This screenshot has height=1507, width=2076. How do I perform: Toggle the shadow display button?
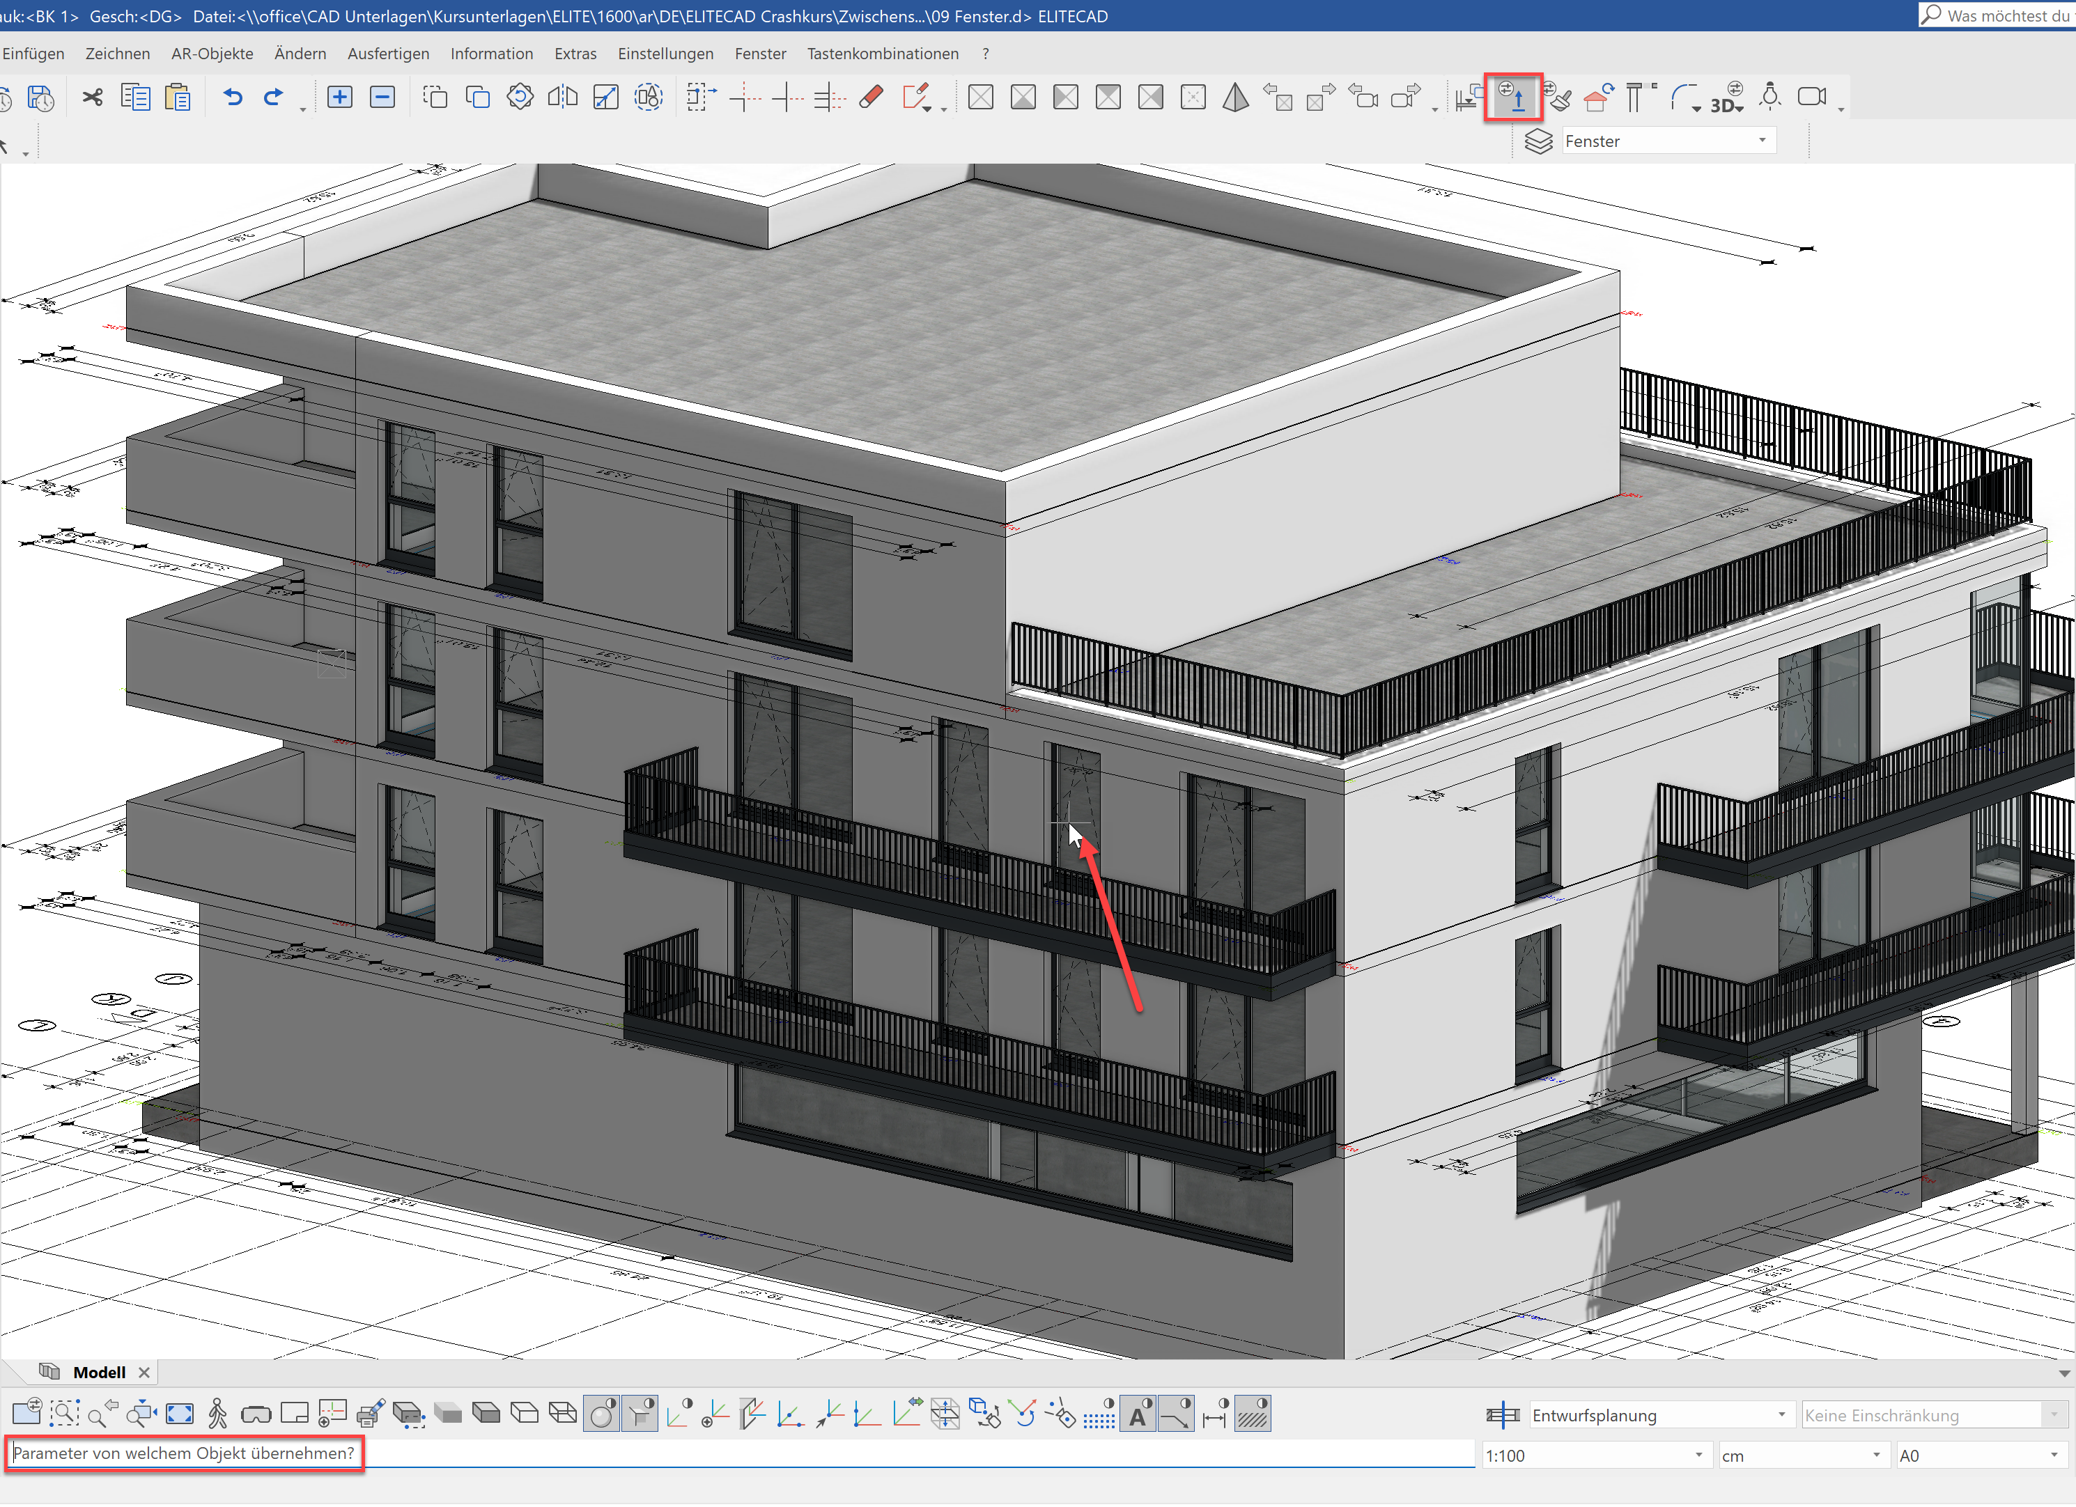click(x=640, y=1414)
